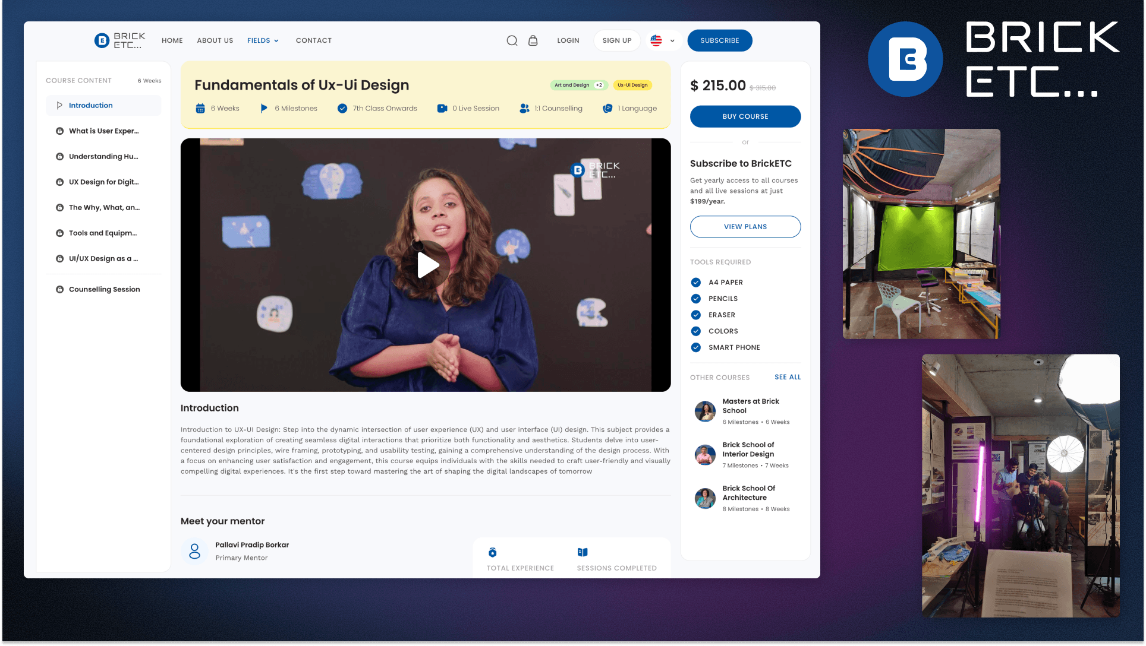Toggle the A4 Paper checkmark
The image size is (1146, 646).
[x=696, y=282]
